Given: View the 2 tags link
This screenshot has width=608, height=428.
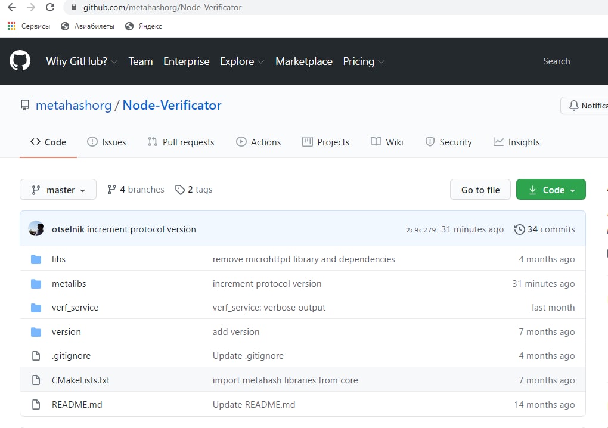Looking at the screenshot, I should point(194,190).
